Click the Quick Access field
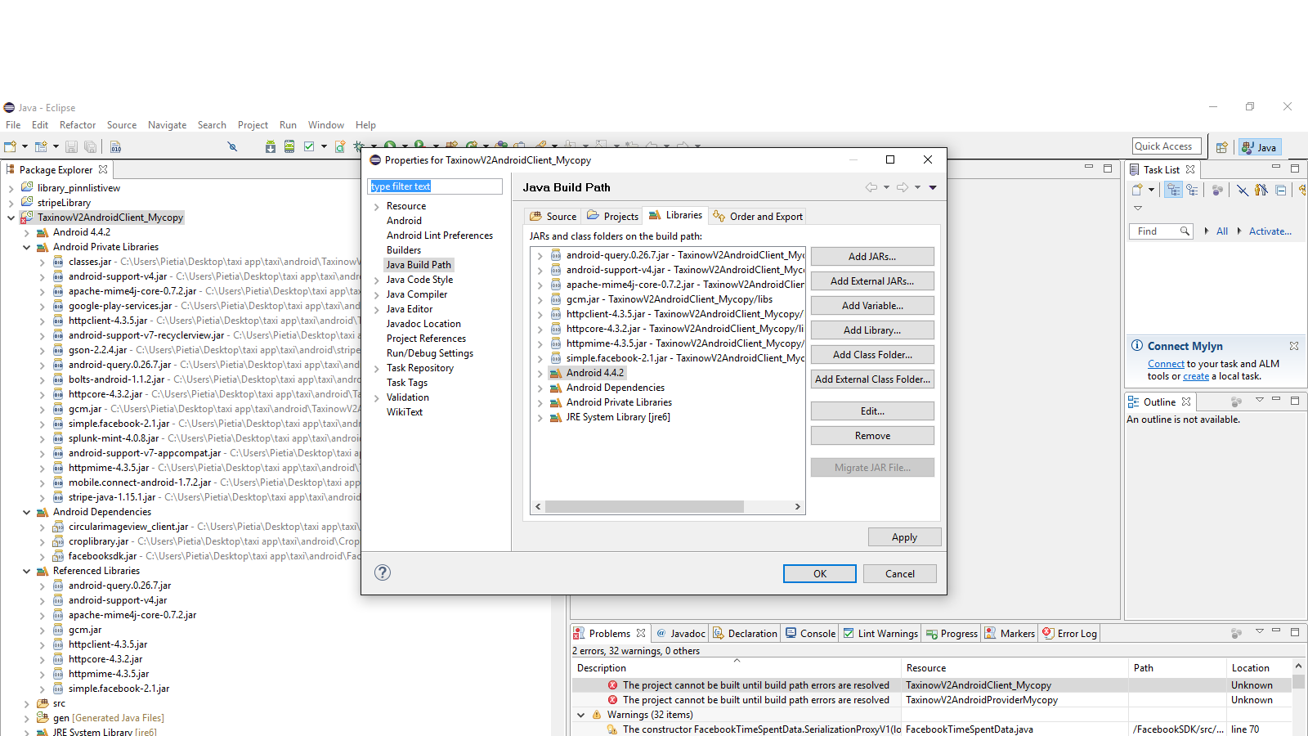The width and height of the screenshot is (1308, 736). point(1167,146)
